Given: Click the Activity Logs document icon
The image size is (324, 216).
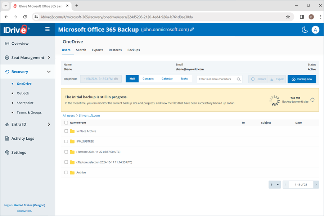Looking at the screenshot, I should point(7,138).
